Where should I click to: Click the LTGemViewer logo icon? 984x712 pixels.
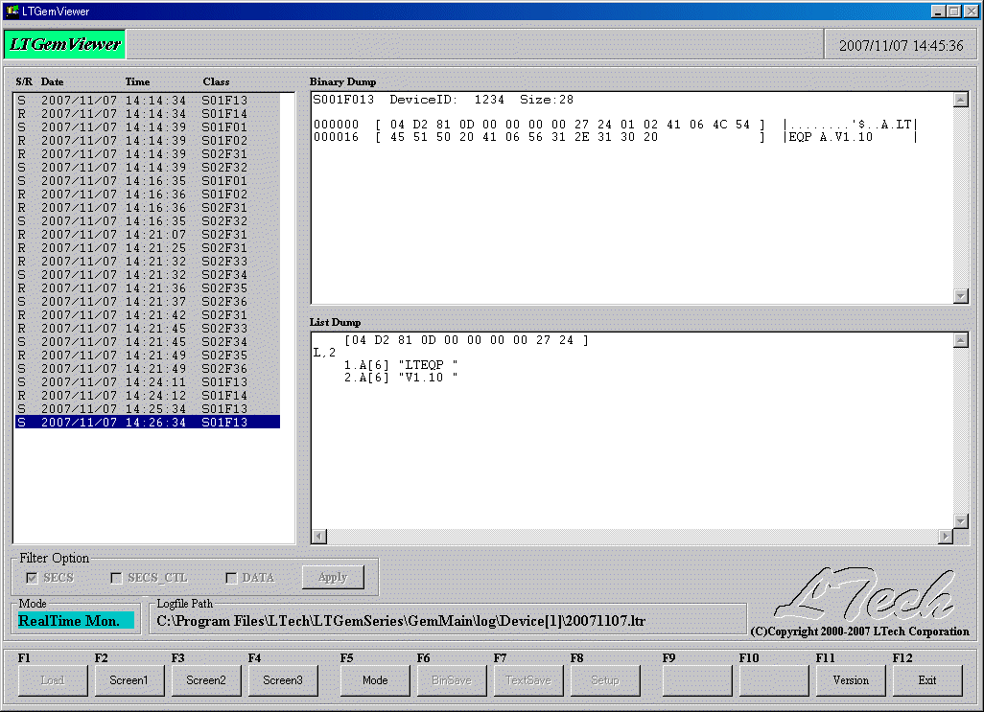(x=63, y=43)
